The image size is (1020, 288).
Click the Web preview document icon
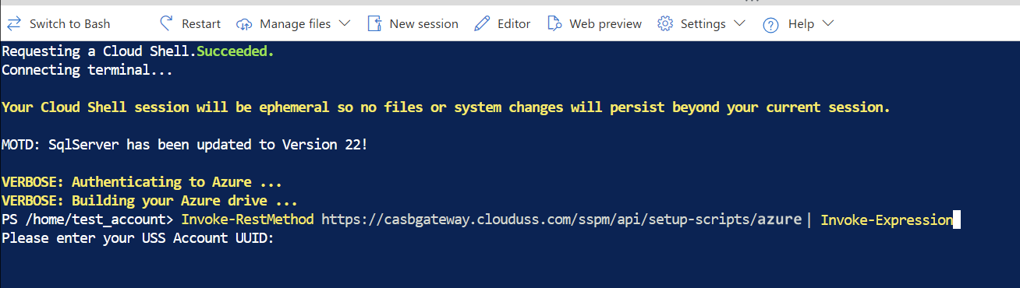tap(554, 23)
